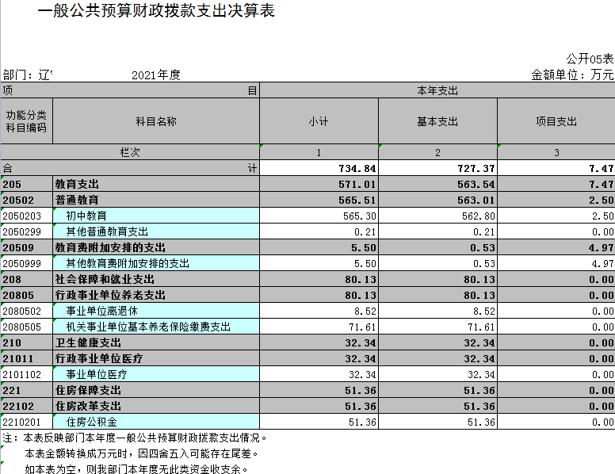
Task: Click the 卫生健康支出 cell
Action: point(156,342)
